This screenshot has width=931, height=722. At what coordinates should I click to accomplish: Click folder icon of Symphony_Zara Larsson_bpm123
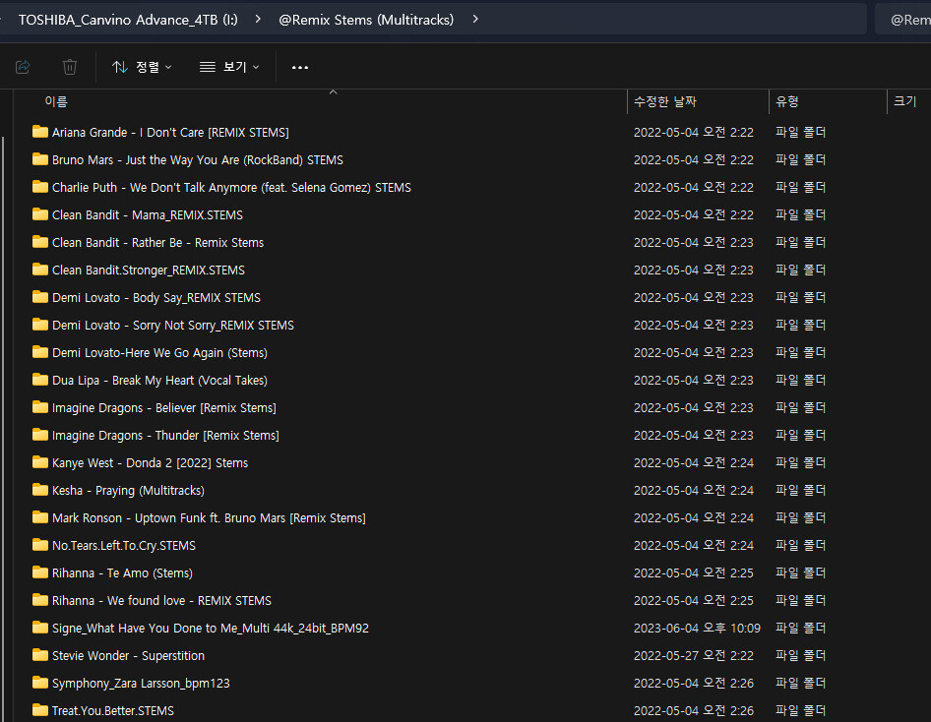point(40,683)
